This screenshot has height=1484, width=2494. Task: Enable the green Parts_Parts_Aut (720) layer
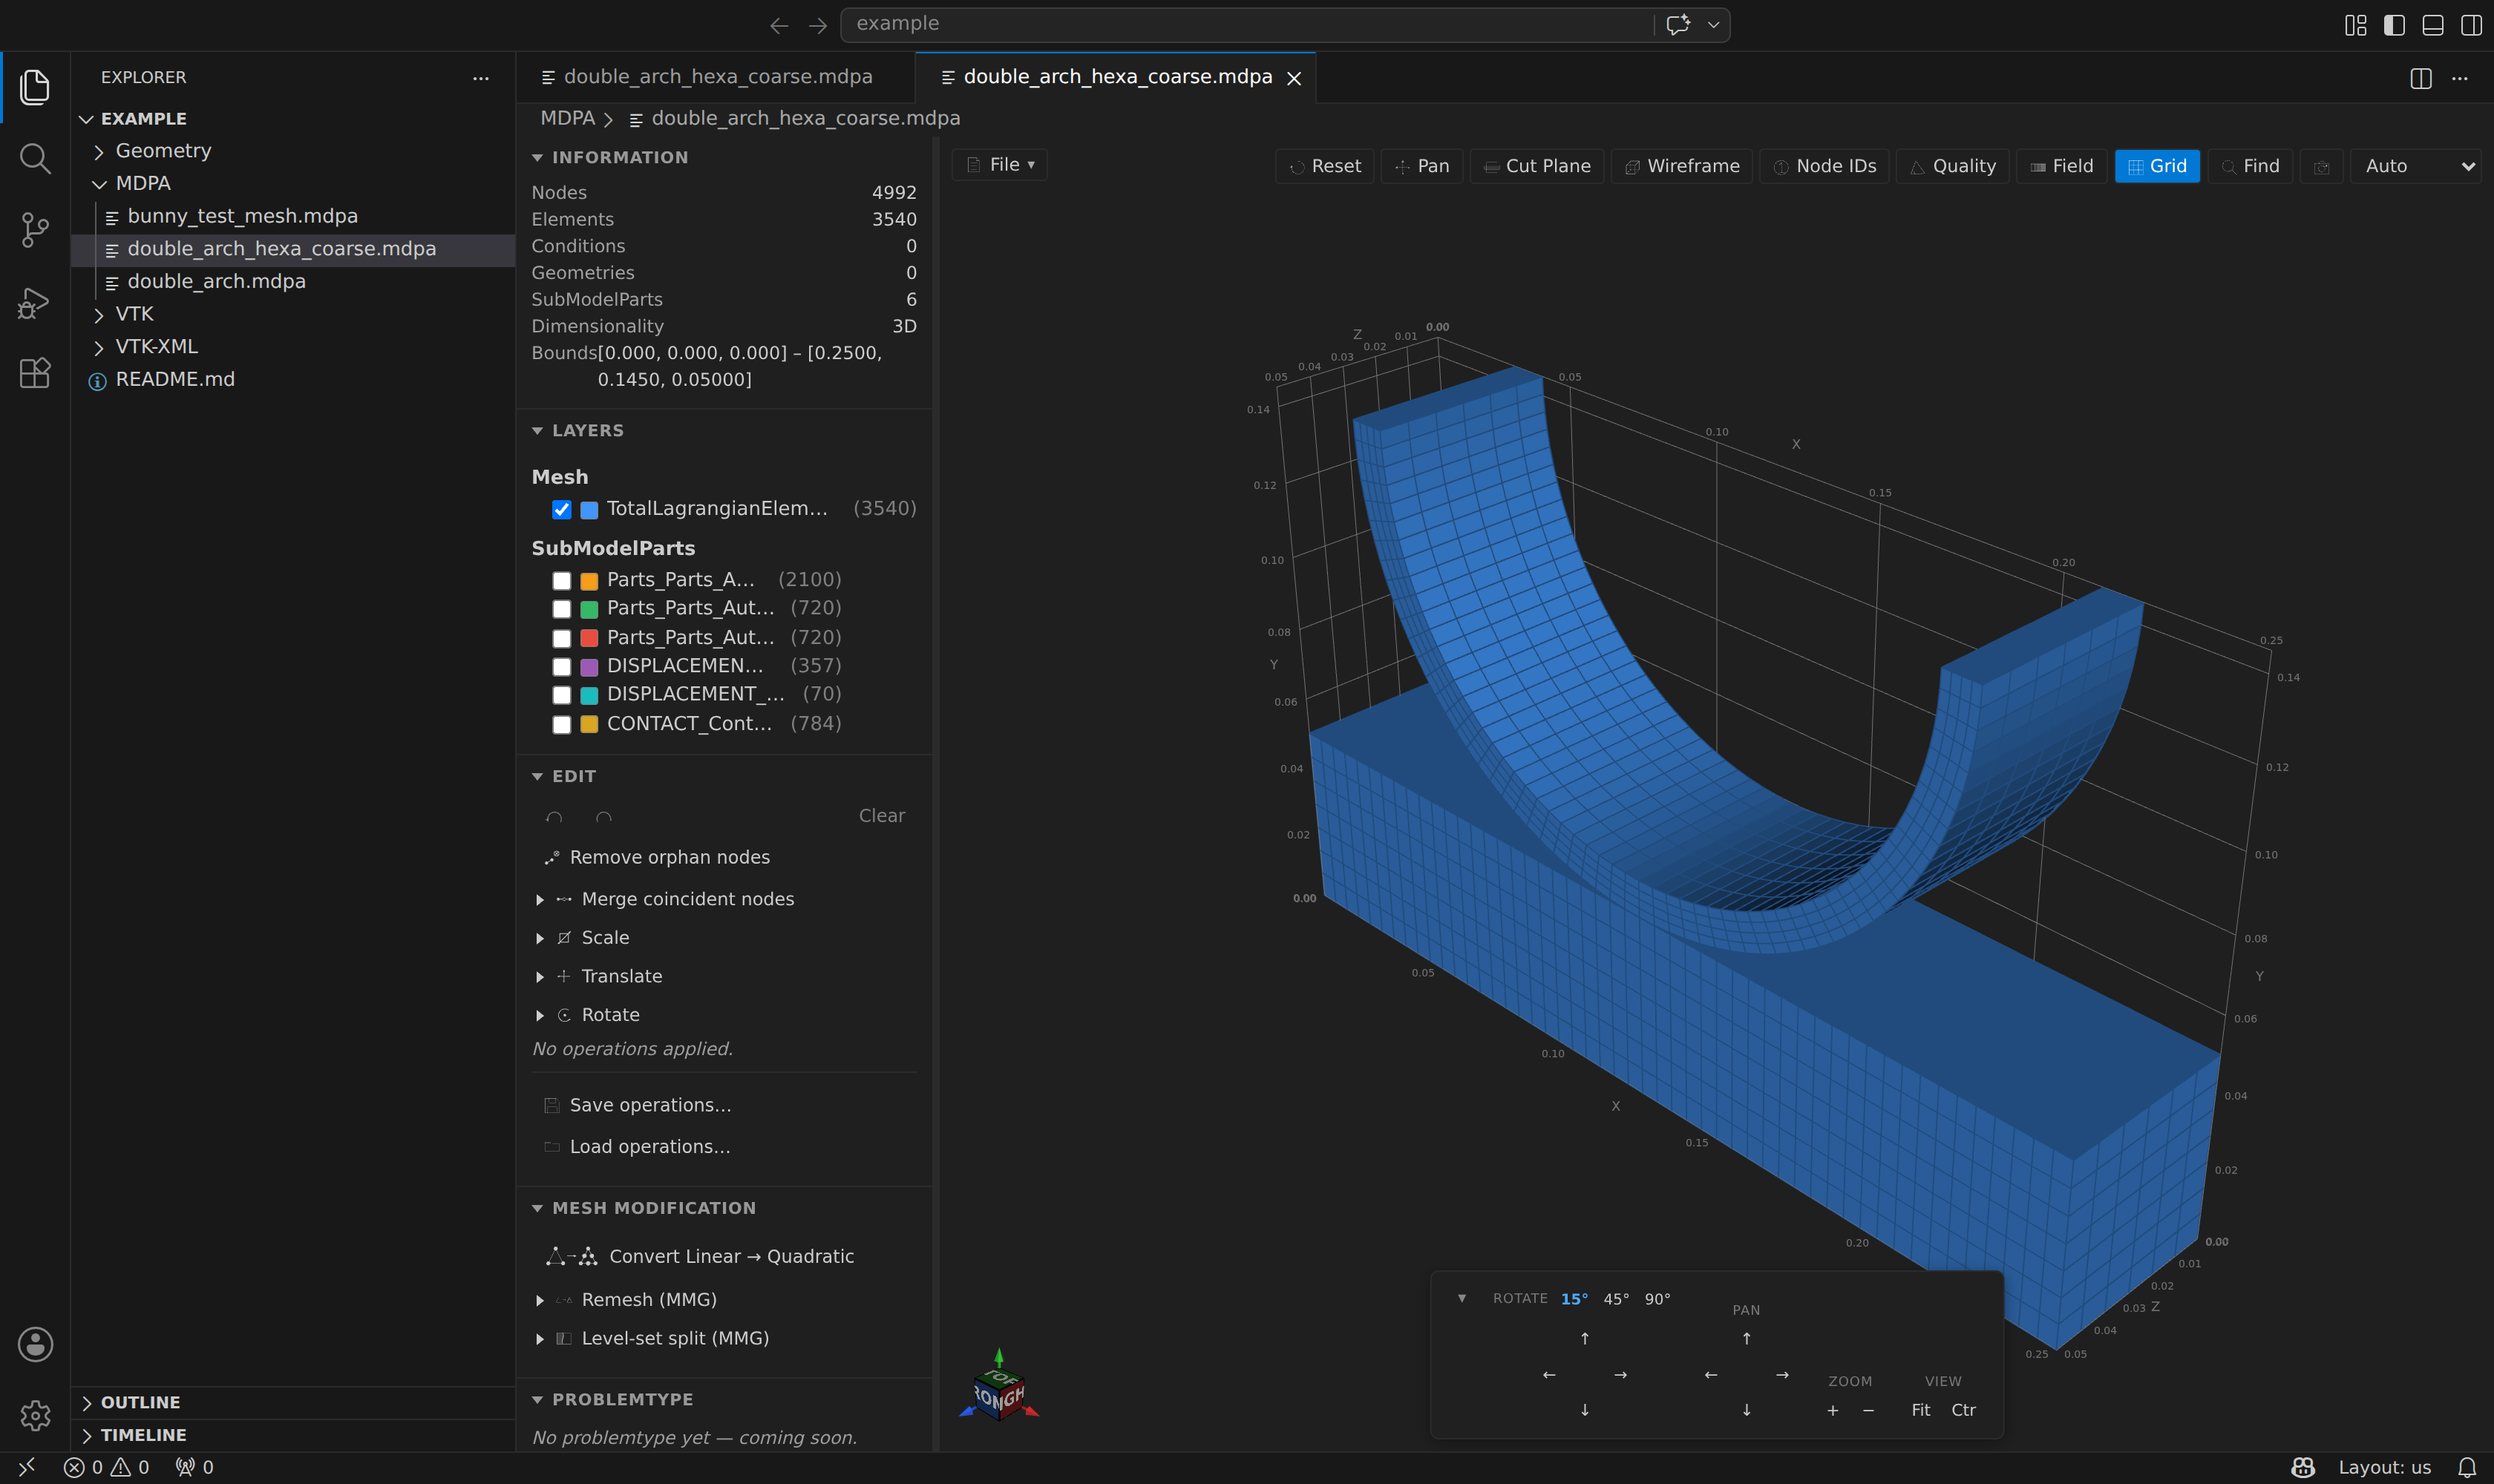click(x=561, y=609)
